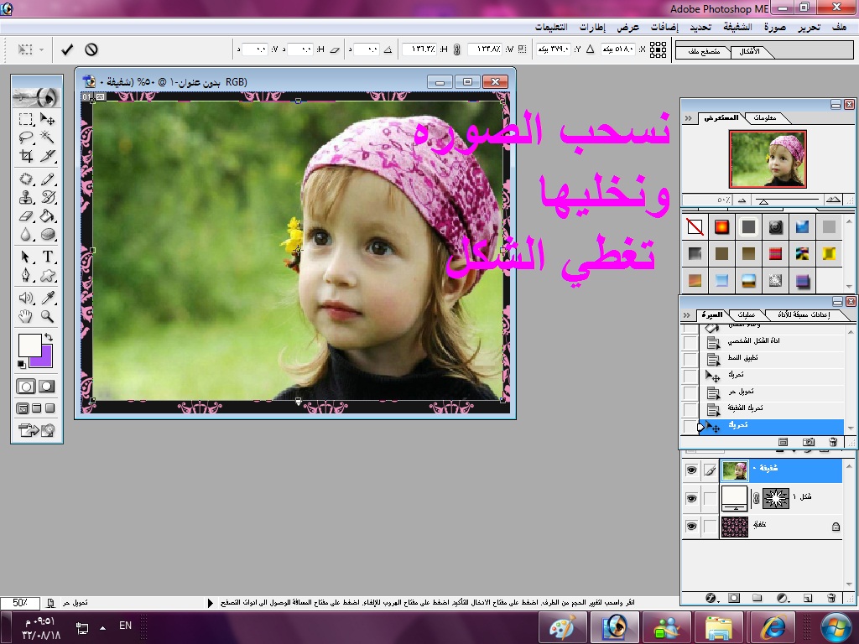859x644 pixels.
Task: Set history brush source for تحويل حر
Action: [x=690, y=392]
